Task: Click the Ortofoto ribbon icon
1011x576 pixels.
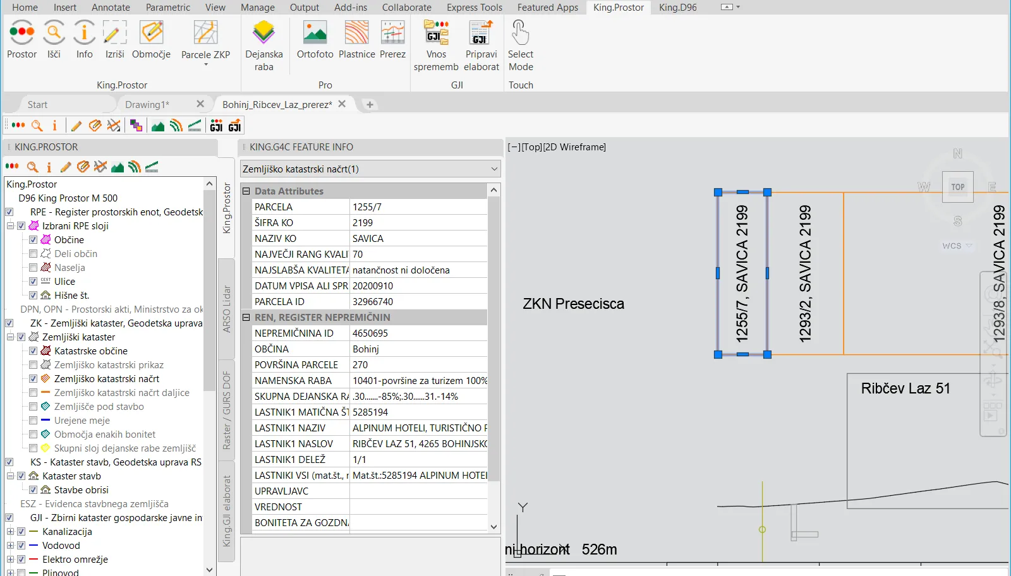Action: [315, 33]
